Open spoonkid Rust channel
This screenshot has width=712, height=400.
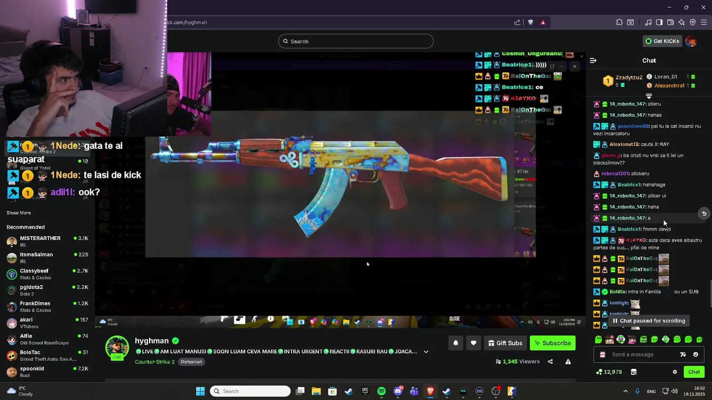pos(47,372)
